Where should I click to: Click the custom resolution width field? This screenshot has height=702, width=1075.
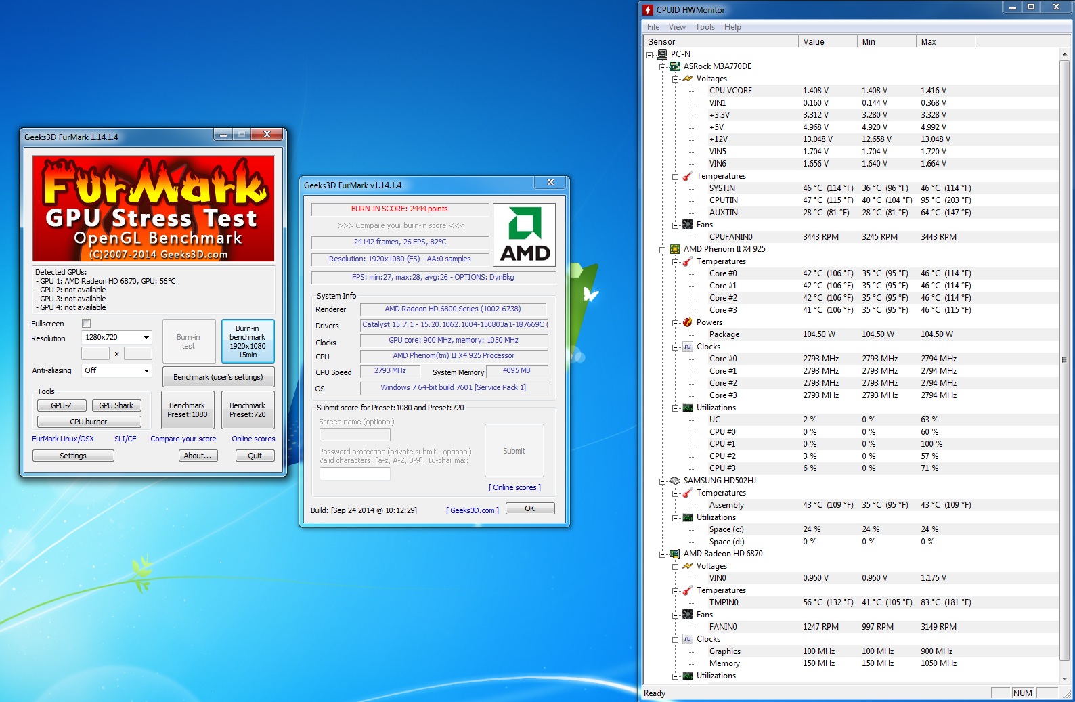click(x=95, y=353)
